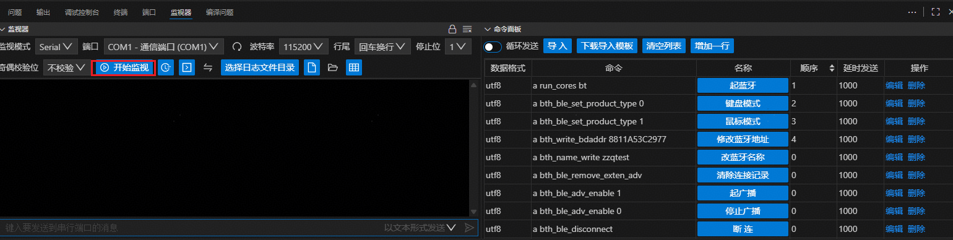Click the 导入 button
The width and height of the screenshot is (953, 240).
coord(558,46)
